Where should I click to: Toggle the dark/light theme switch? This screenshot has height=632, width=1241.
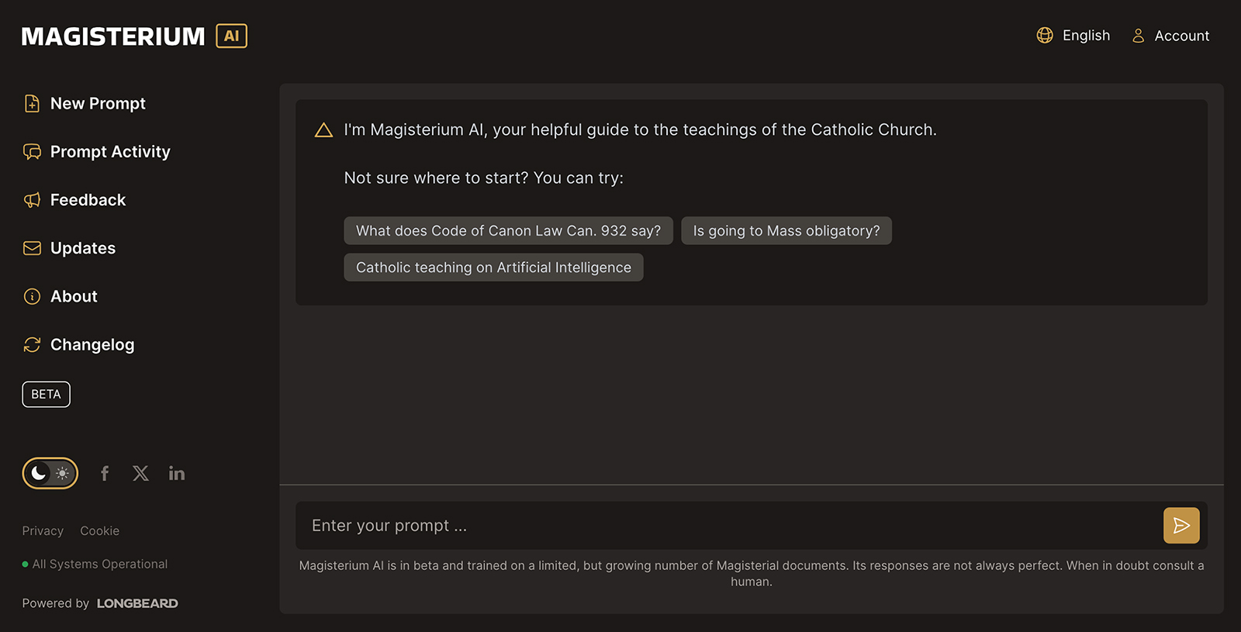(50, 473)
